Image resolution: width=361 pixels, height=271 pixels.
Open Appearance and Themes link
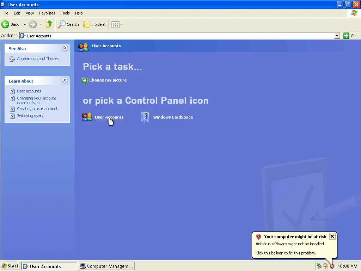coord(38,59)
